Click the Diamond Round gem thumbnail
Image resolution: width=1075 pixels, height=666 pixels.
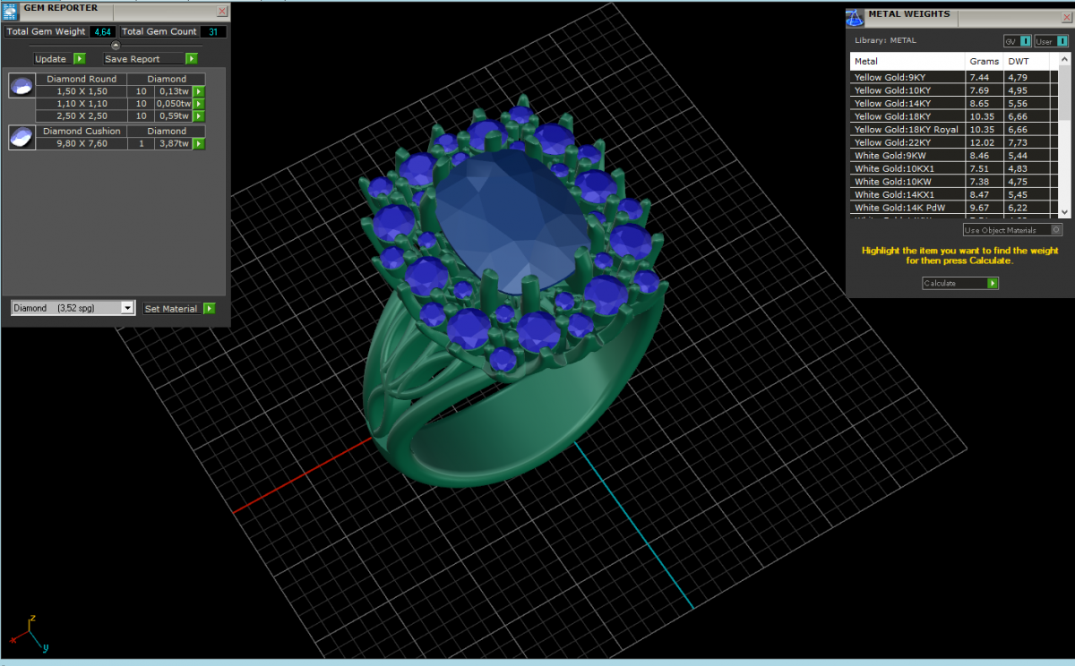tap(21, 85)
